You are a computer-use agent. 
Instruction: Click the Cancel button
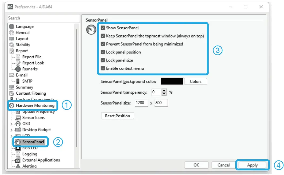pos(223,165)
